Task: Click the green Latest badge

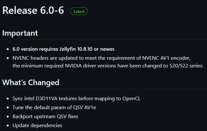Action: 79,11
